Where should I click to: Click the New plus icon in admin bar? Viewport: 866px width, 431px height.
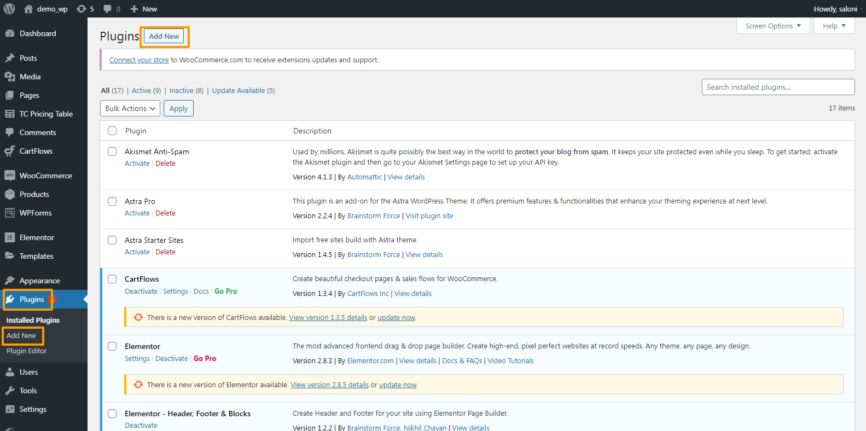click(x=134, y=9)
